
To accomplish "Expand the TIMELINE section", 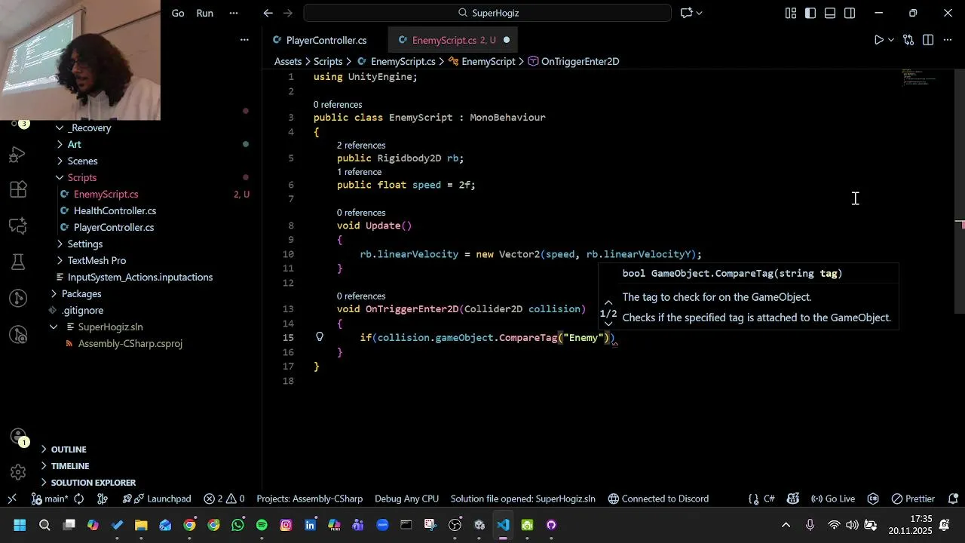I will click(x=70, y=465).
